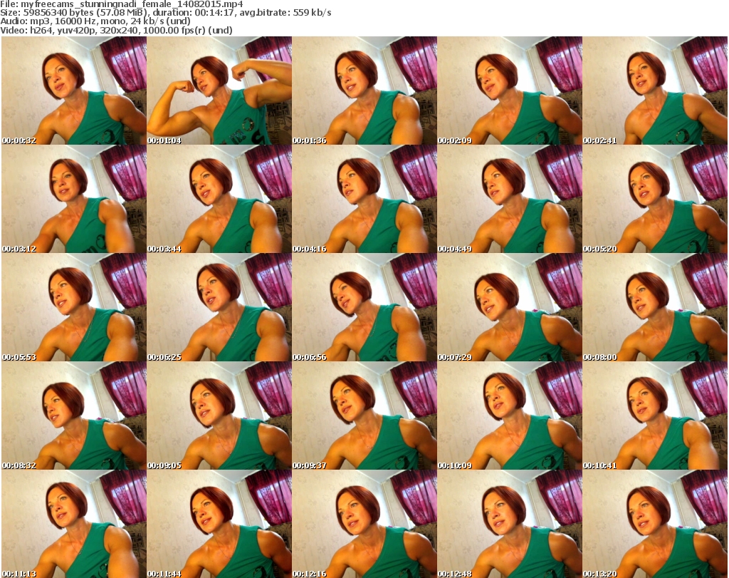729x578 pixels.
Task: Pick the preview frame marked 00:07:29
Action: point(510,307)
